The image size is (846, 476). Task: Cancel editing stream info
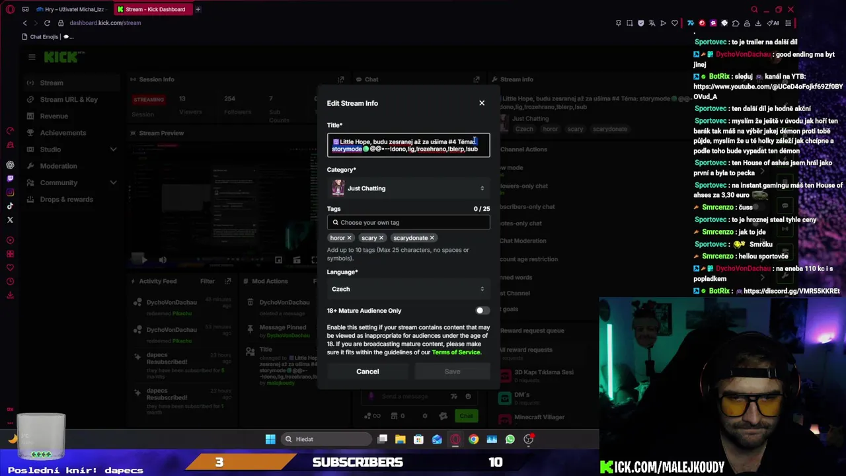point(367,372)
